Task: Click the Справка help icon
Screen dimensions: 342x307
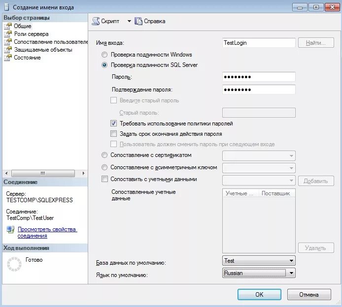Action: pos(138,21)
